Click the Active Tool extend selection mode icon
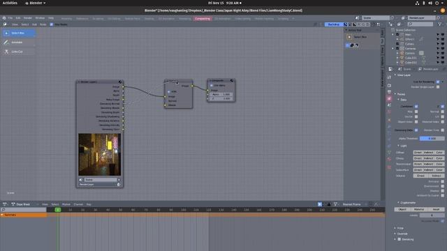The width and height of the screenshot is (447, 251). click(352, 45)
